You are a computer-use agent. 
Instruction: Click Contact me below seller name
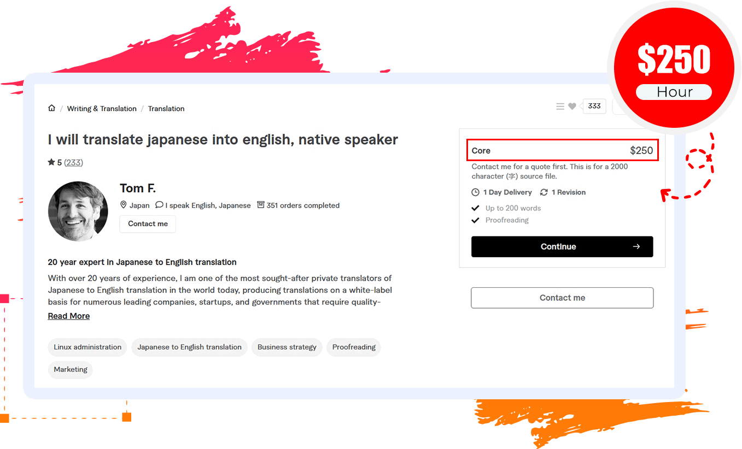pyautogui.click(x=148, y=224)
